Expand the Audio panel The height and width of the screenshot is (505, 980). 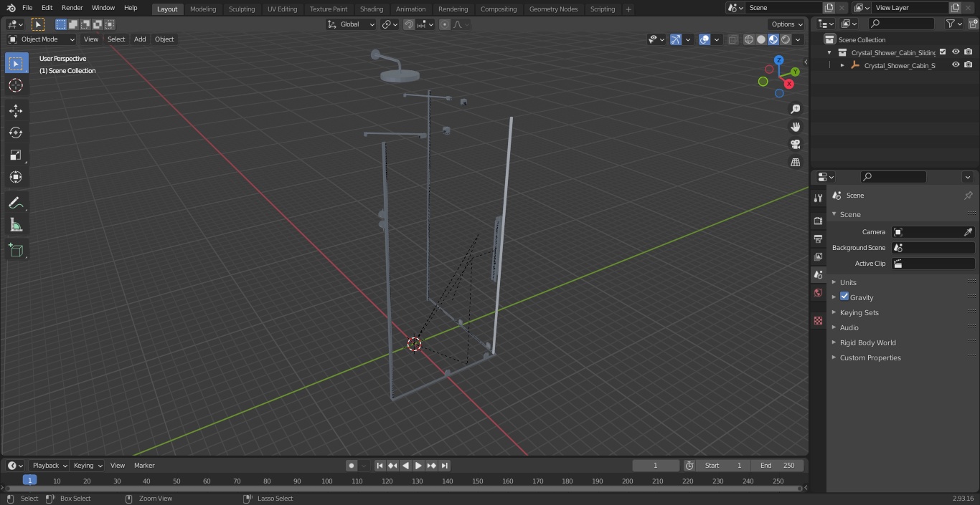click(x=849, y=327)
